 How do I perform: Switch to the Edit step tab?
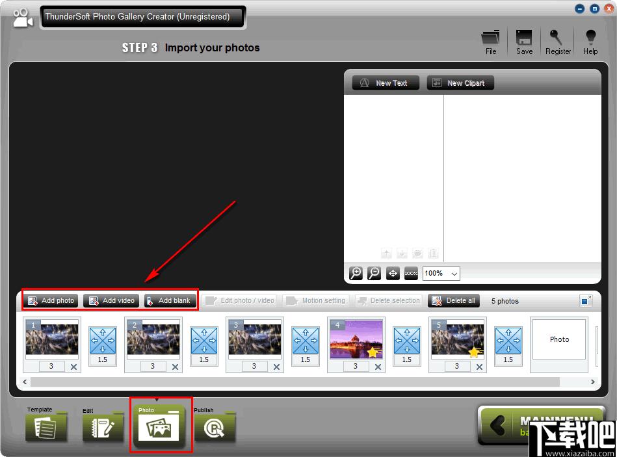pos(103,424)
